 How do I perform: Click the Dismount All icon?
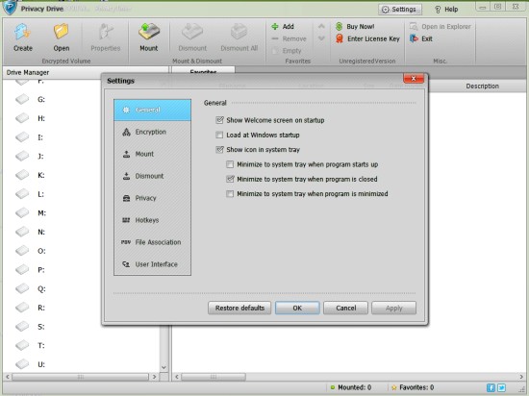point(239,33)
